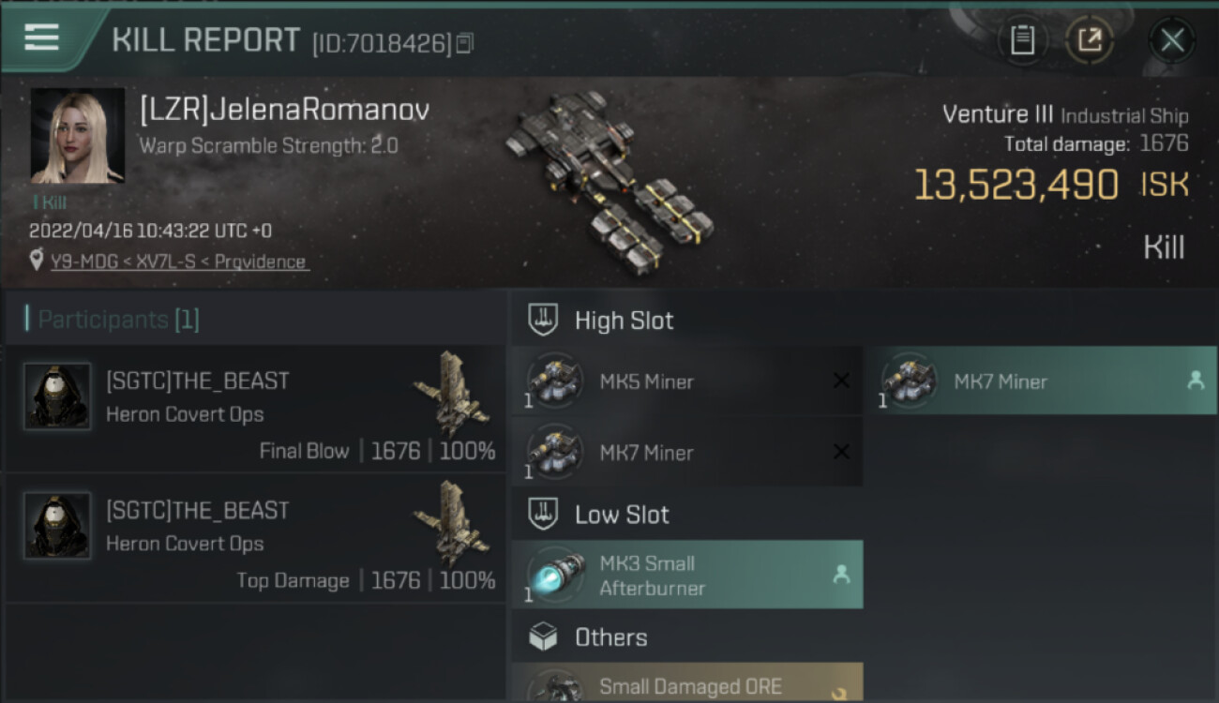Screen dimensions: 1219x703
Task: Open the hamburger menu icon
Action: coord(42,37)
